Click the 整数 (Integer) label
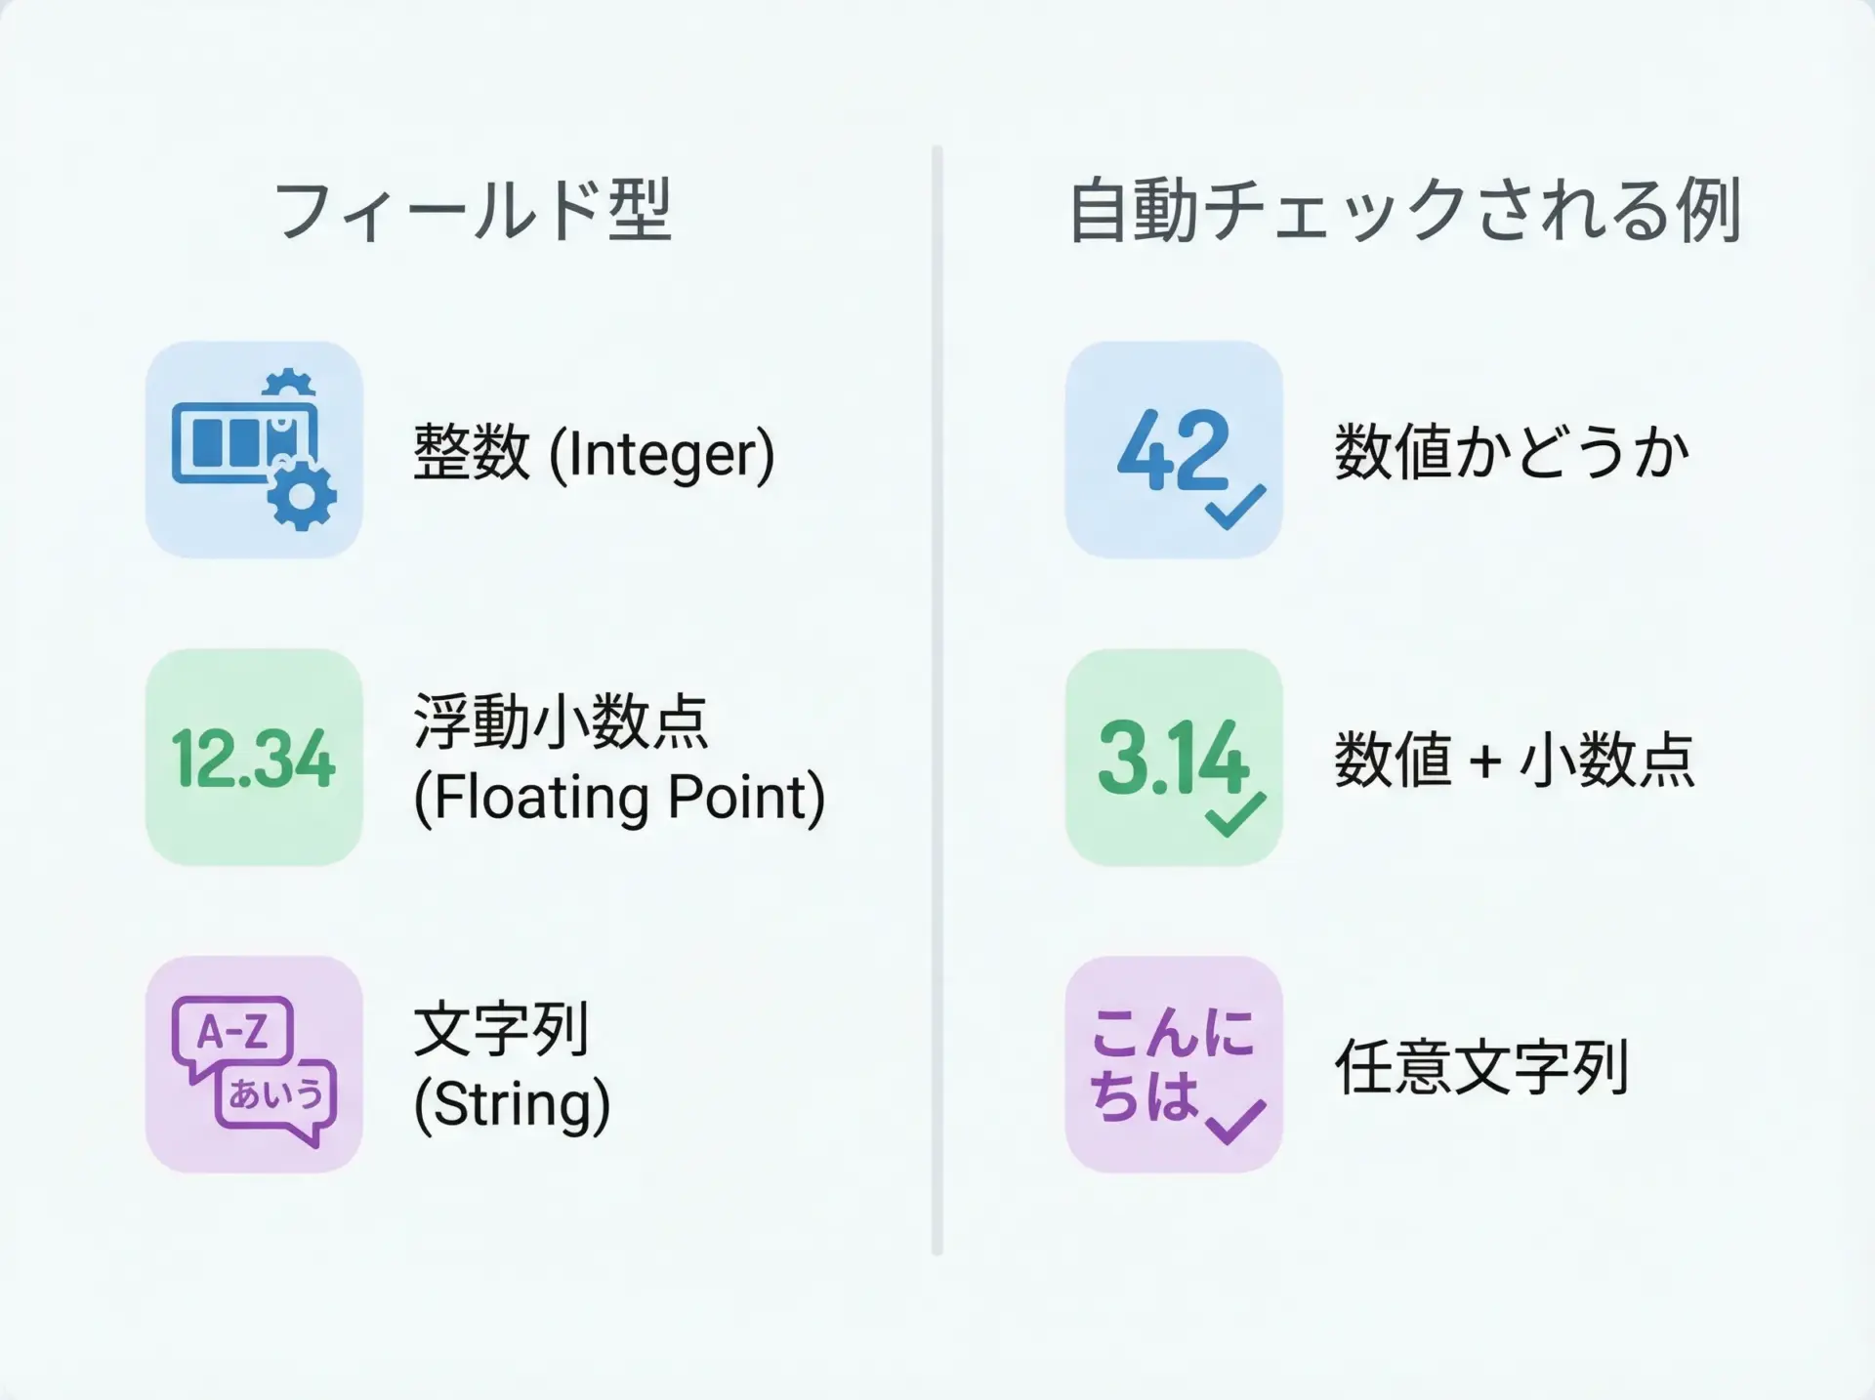The image size is (1875, 1400). click(594, 453)
